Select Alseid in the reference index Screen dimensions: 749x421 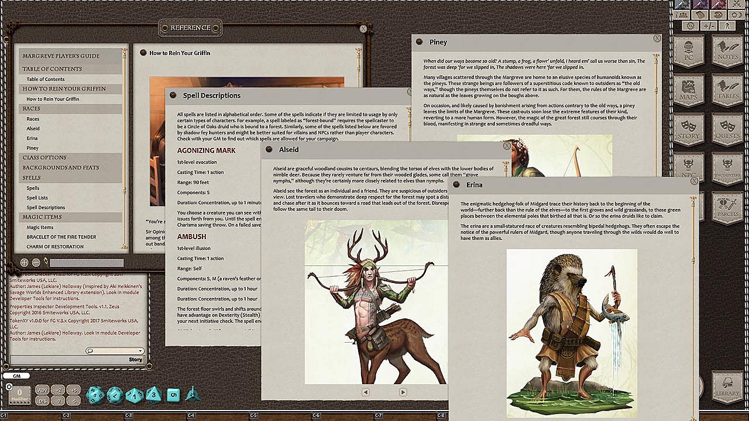tap(33, 129)
